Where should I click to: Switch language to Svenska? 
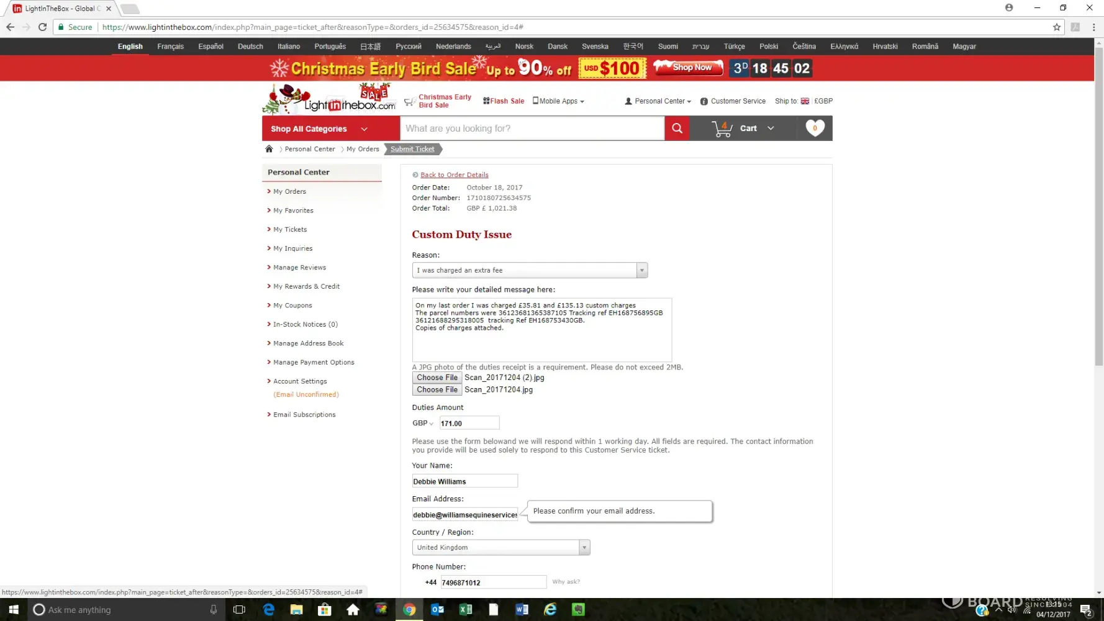click(x=595, y=47)
